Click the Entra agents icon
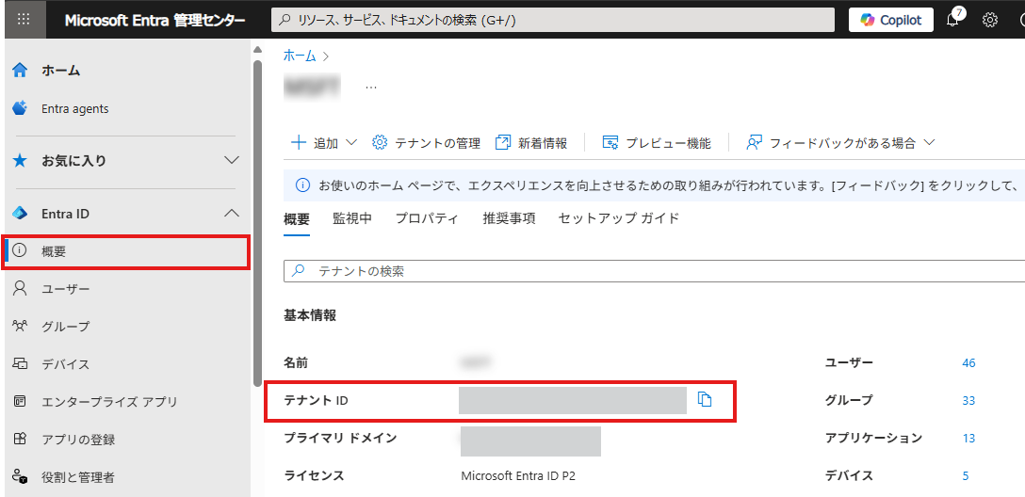1025x497 pixels. [x=21, y=108]
